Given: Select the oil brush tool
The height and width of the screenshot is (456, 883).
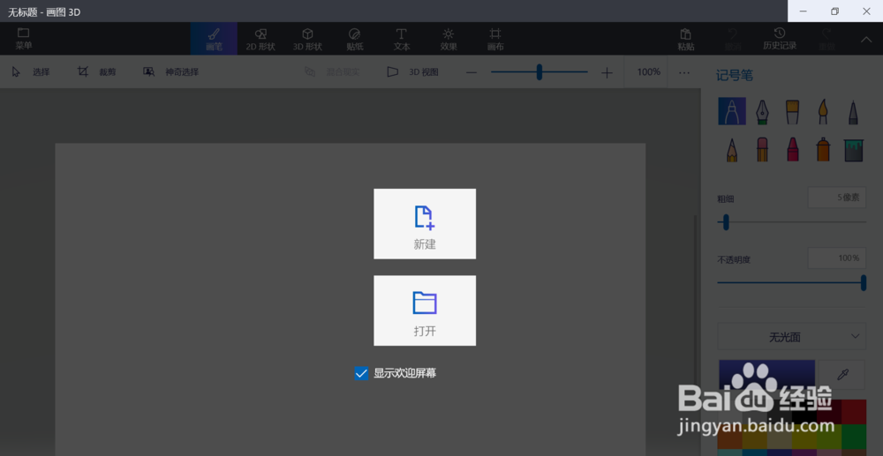Looking at the screenshot, I should [792, 112].
